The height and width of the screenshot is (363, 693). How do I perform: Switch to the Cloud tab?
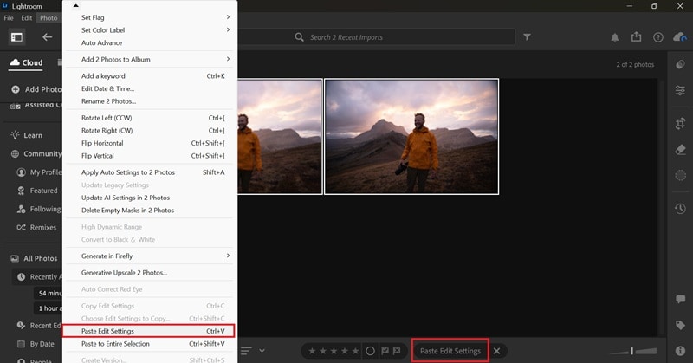tap(27, 62)
